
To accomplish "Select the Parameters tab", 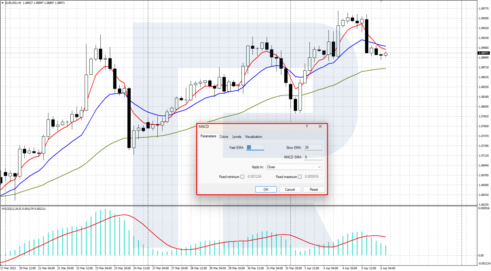I will click(x=208, y=136).
